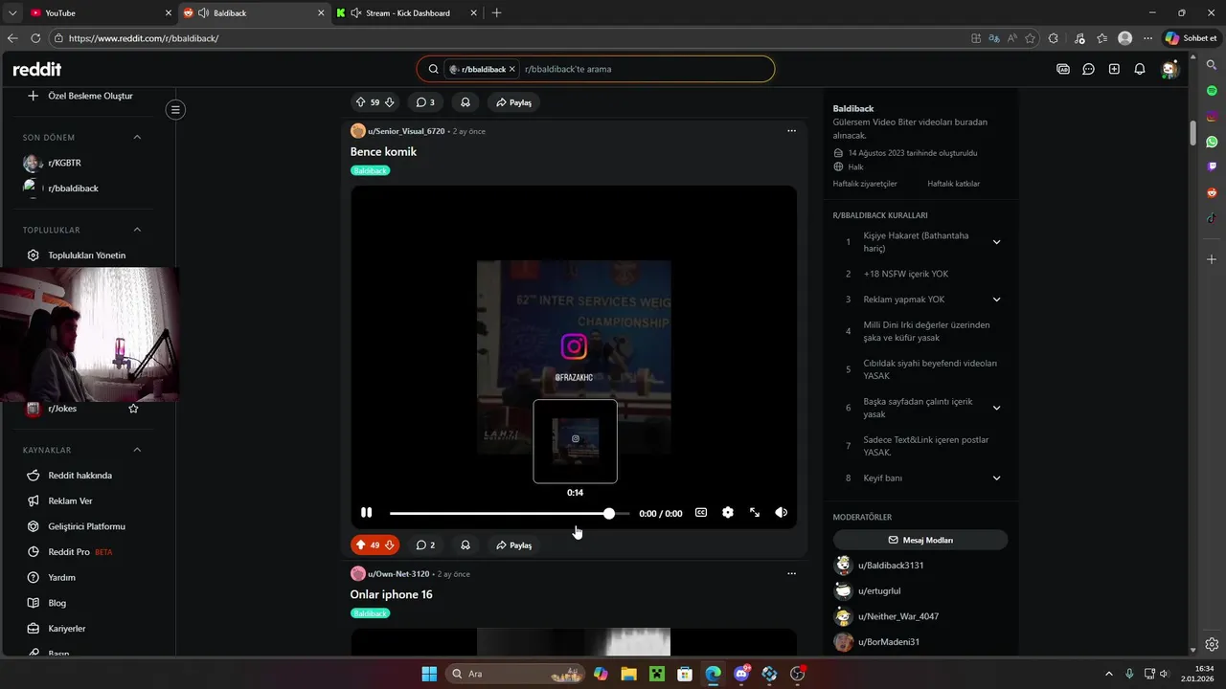Screen dimensions: 1226x689
Task: Toggle closed captions on the video
Action: [701, 513]
